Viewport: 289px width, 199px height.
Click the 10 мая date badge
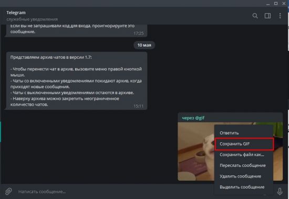click(x=144, y=45)
